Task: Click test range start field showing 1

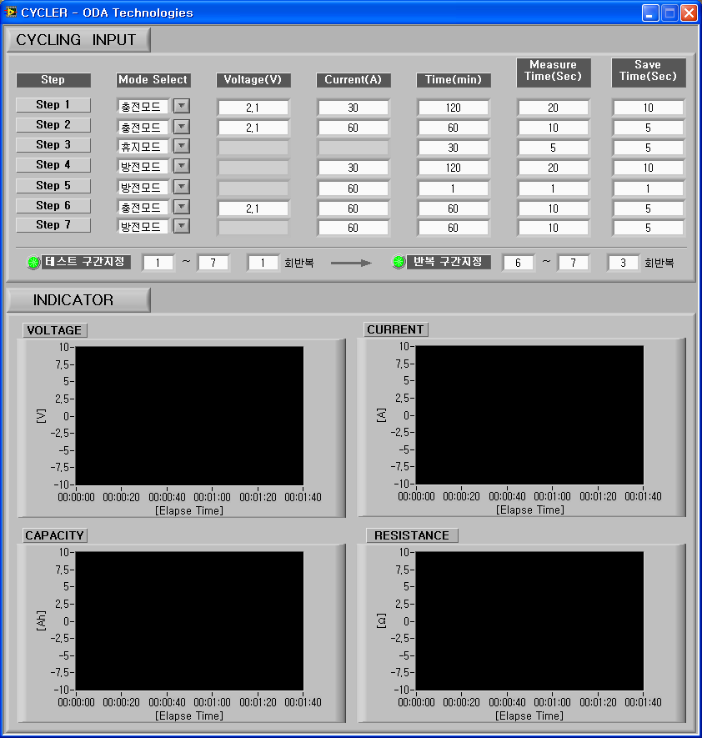Action: click(x=158, y=263)
